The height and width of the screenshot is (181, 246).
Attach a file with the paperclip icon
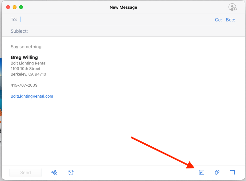coord(217,173)
